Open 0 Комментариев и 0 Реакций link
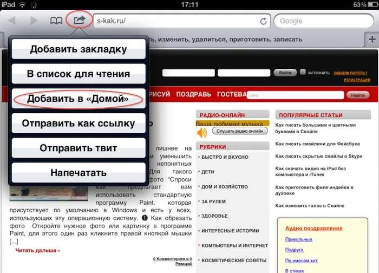Screen dimensions: 379x273 click(173, 261)
